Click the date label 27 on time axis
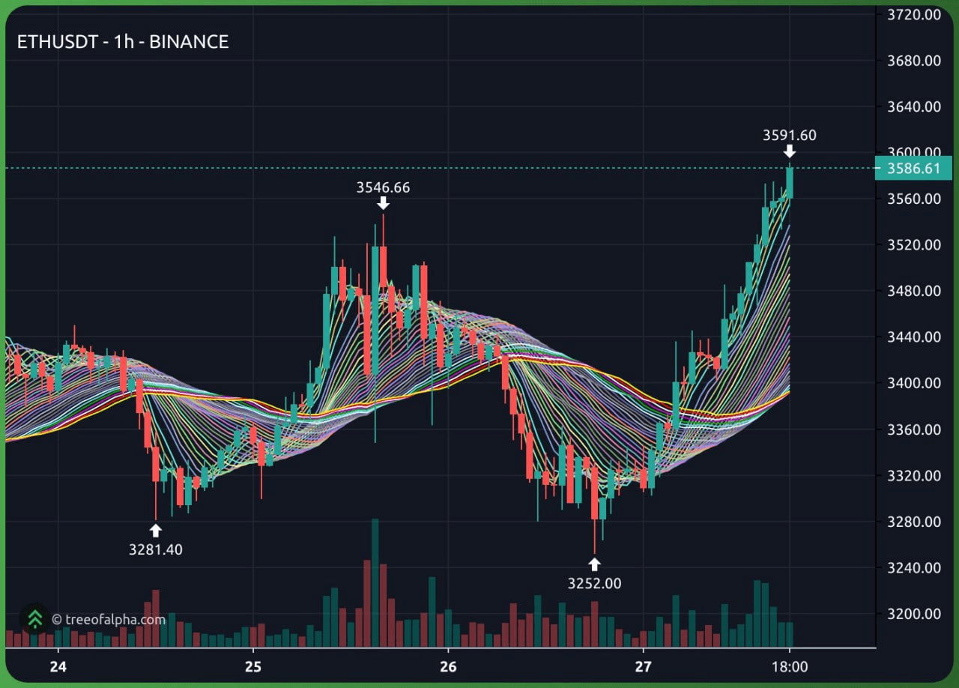This screenshot has width=959, height=688. coord(643,666)
